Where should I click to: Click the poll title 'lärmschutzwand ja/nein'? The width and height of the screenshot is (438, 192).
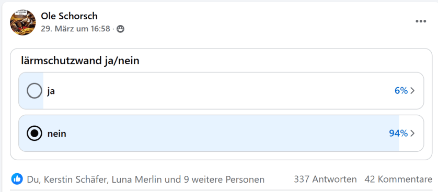click(x=80, y=61)
